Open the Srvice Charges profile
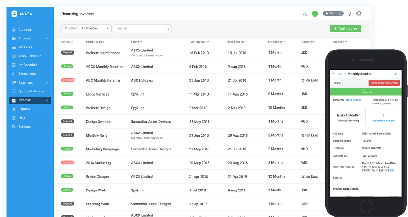This screenshot has height=217, width=408. 98,177
